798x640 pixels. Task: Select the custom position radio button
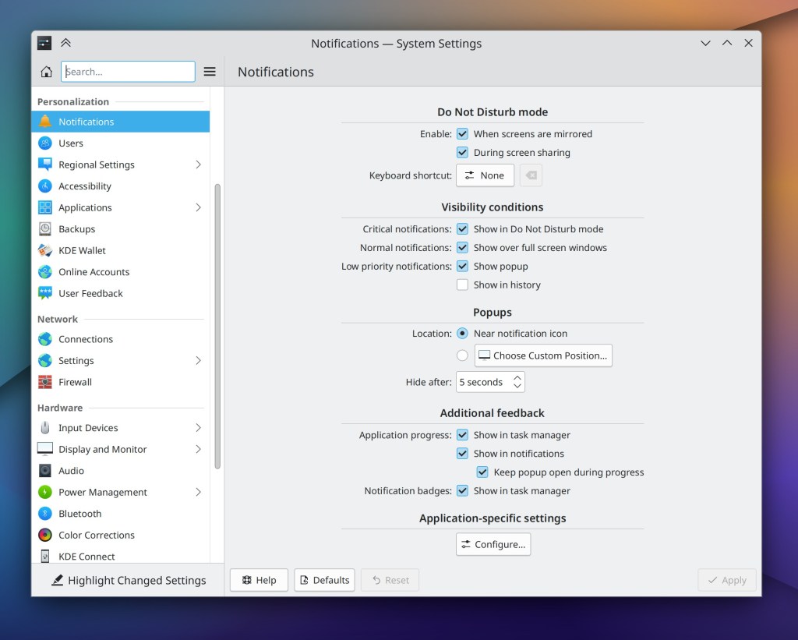click(463, 356)
